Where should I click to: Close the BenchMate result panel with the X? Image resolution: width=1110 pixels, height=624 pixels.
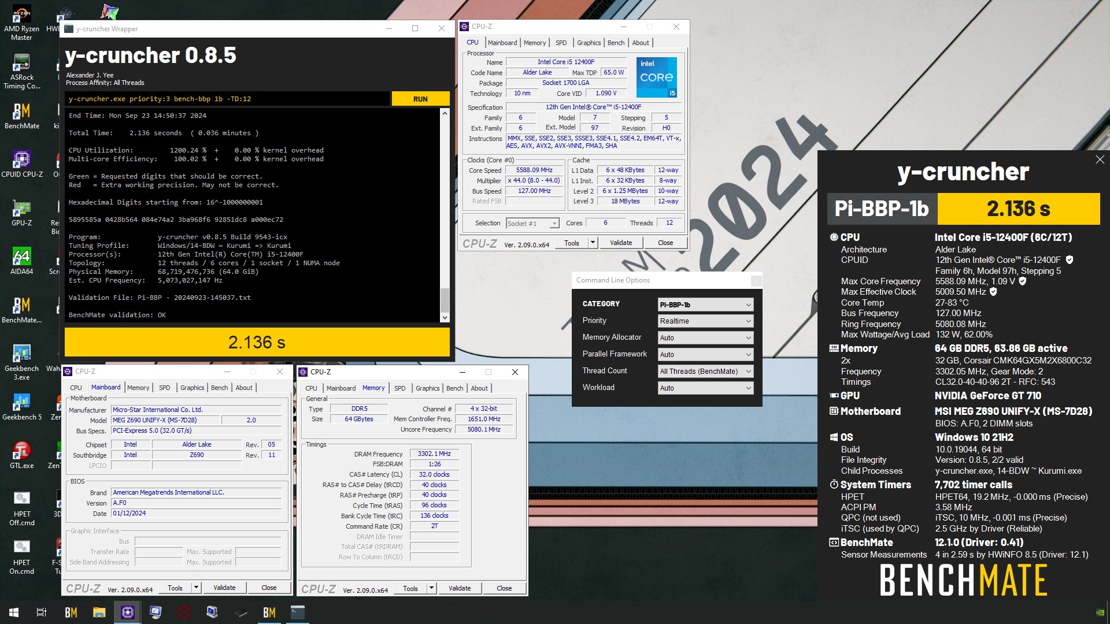(1100, 159)
